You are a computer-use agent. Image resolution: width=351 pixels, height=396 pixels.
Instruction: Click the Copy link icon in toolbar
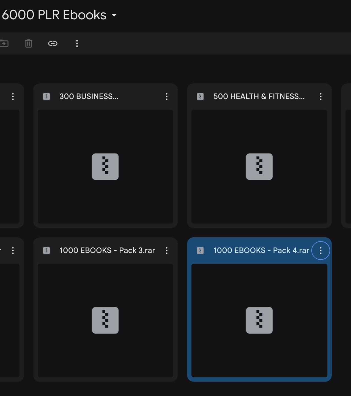click(x=53, y=43)
